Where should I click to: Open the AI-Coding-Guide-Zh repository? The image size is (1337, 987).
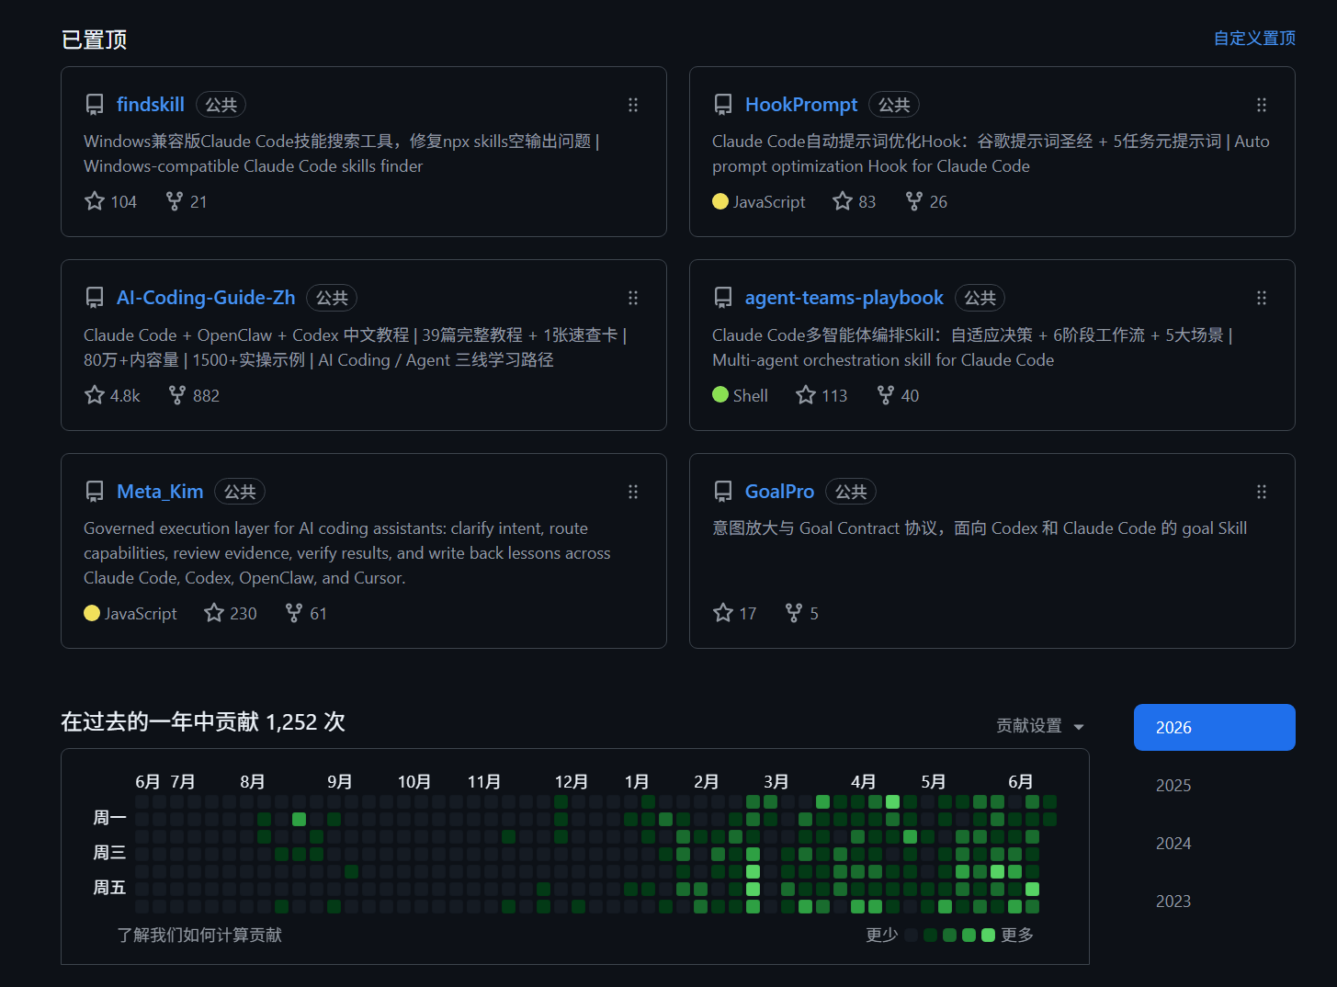pyautogui.click(x=206, y=298)
